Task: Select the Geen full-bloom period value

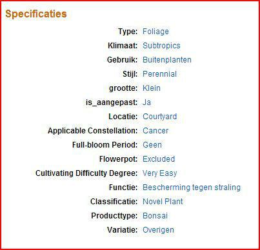Action: coord(152,145)
